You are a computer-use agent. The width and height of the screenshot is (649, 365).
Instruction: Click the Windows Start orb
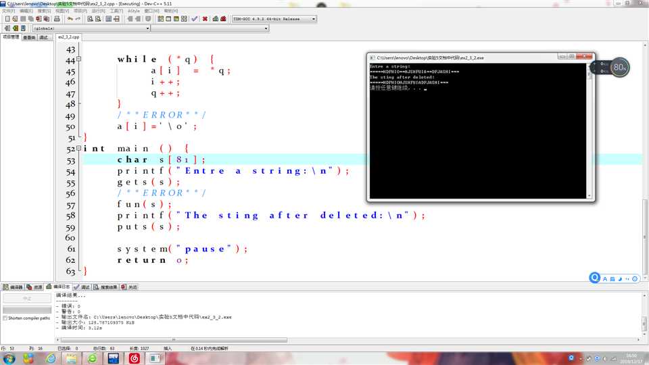coord(9,358)
